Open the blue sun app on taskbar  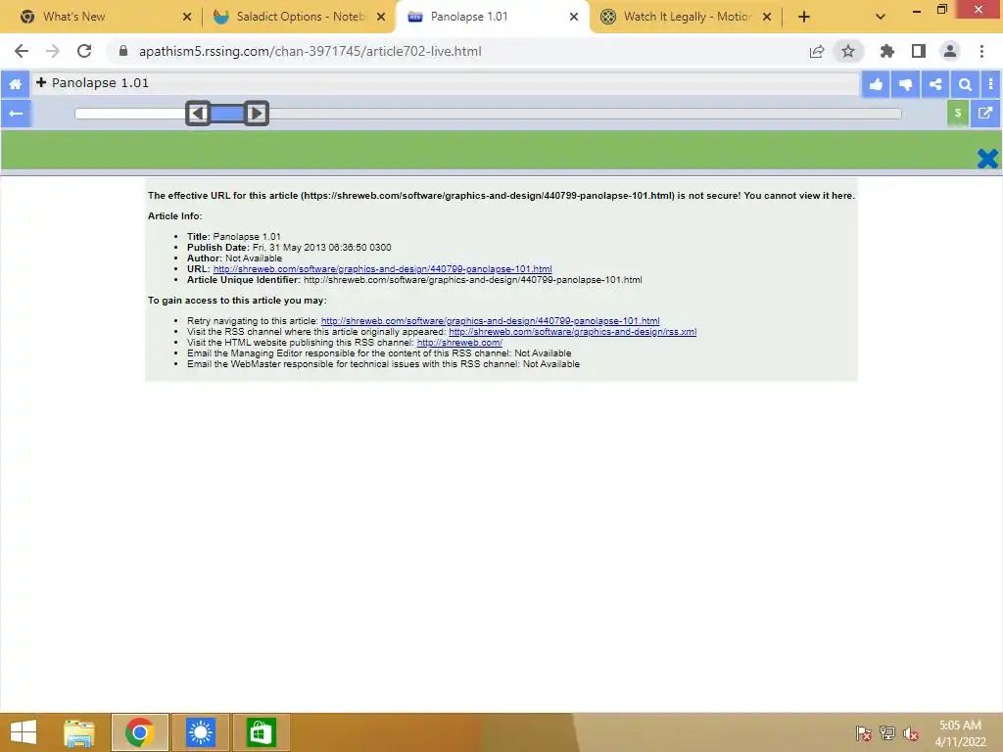(200, 732)
